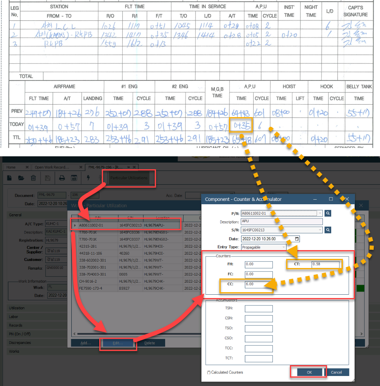Expand the P/N combo box
The width and height of the screenshot is (380, 386).
pyautogui.click(x=320, y=213)
